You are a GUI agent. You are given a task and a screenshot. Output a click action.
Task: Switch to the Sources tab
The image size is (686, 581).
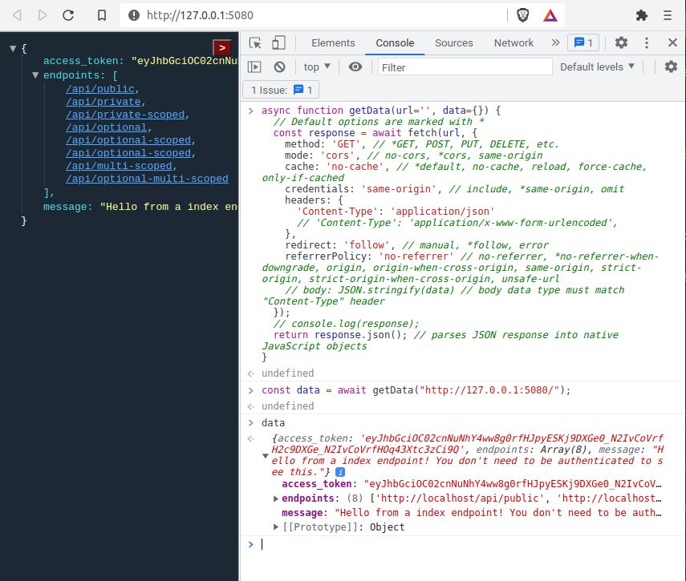[453, 42]
